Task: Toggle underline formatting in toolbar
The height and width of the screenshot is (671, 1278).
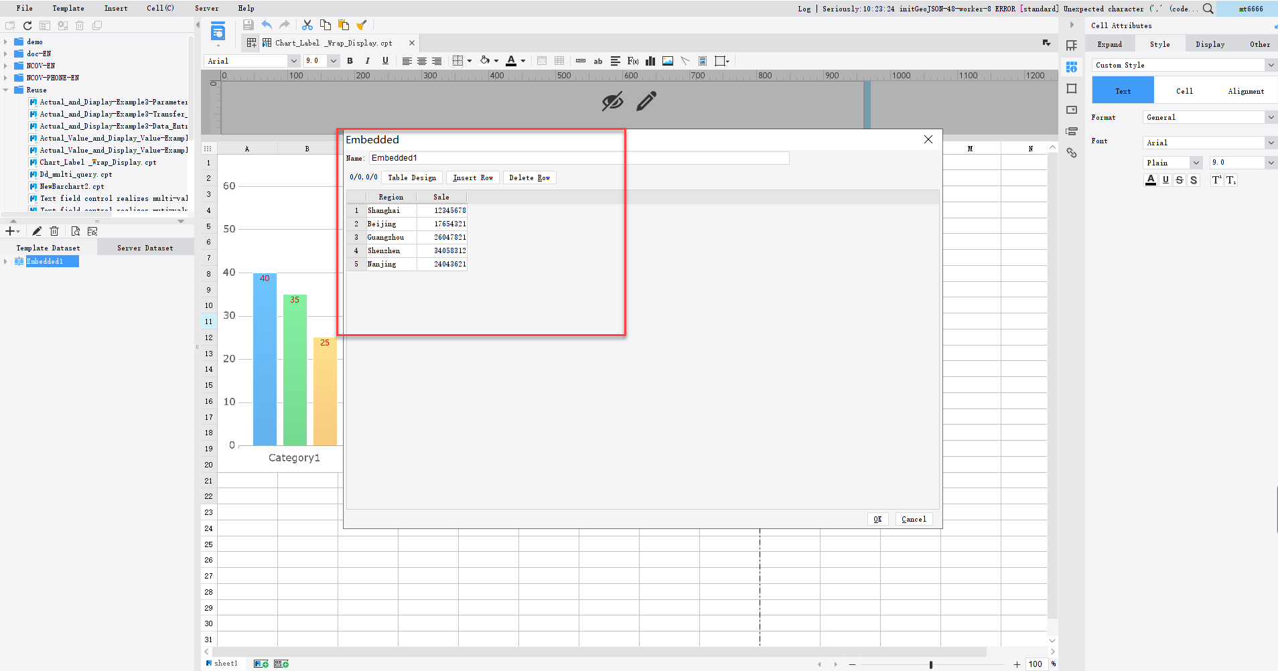Action: point(385,61)
